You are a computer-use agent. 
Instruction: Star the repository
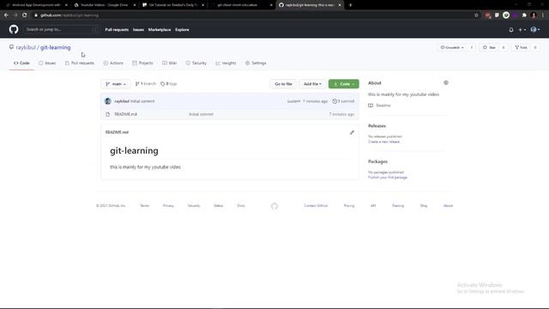[489, 47]
